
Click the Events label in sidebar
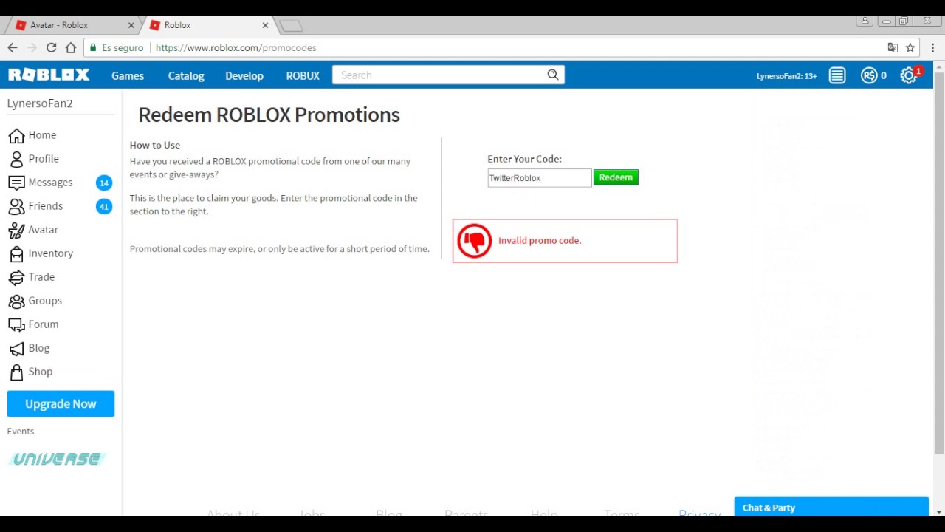click(21, 432)
